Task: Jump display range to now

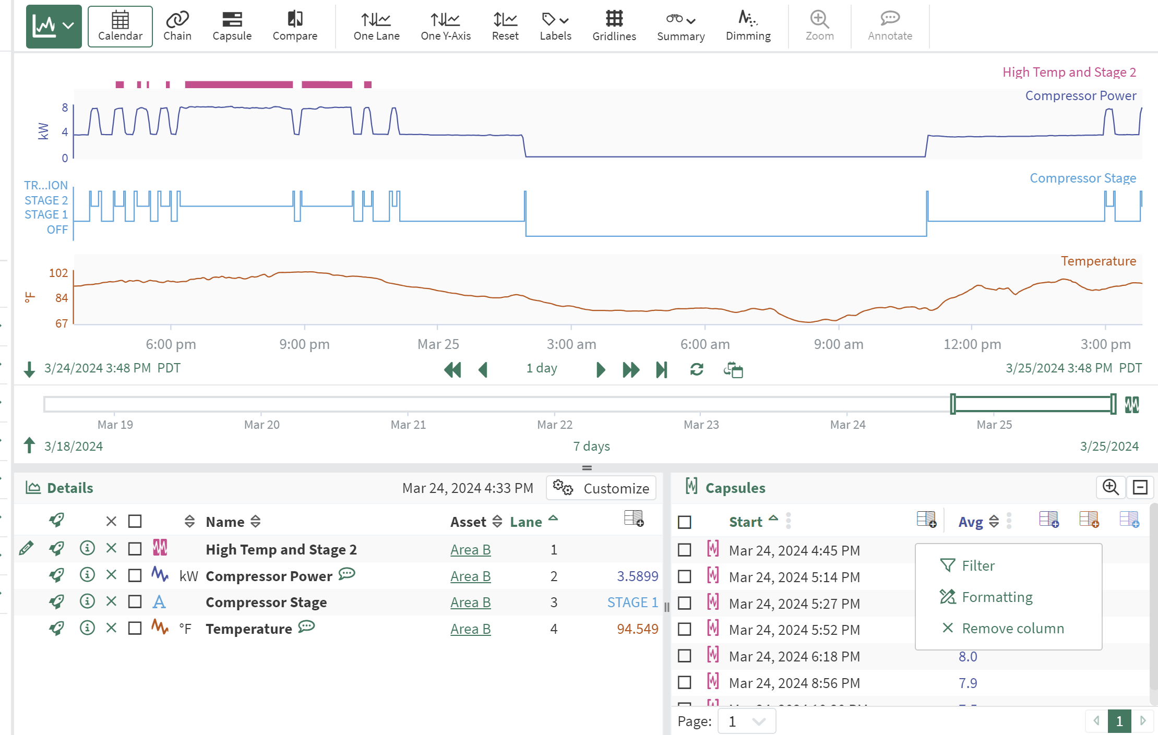Action: click(661, 370)
